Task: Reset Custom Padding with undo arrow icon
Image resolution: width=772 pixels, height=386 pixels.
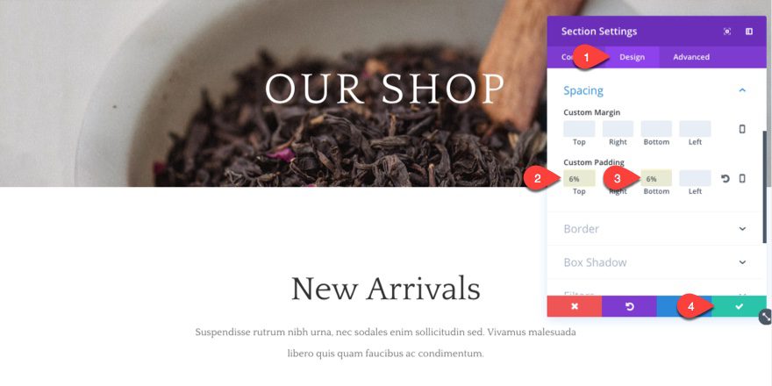Action: click(726, 178)
